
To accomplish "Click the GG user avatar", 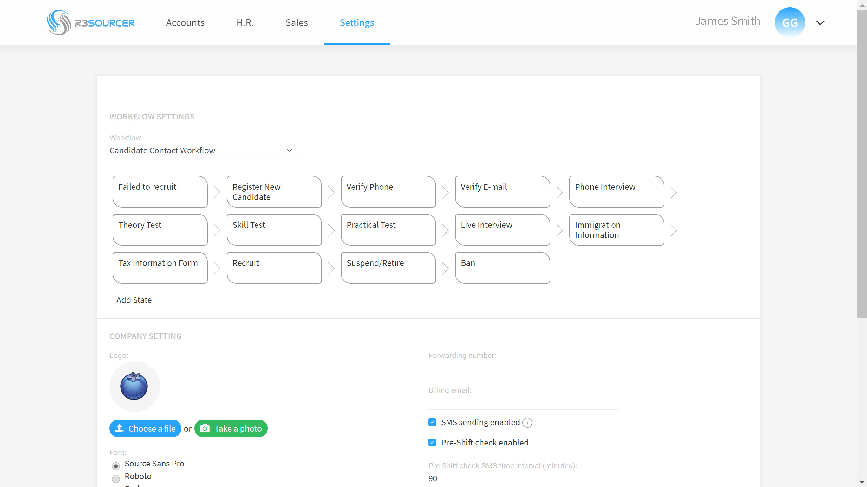I will [x=789, y=22].
